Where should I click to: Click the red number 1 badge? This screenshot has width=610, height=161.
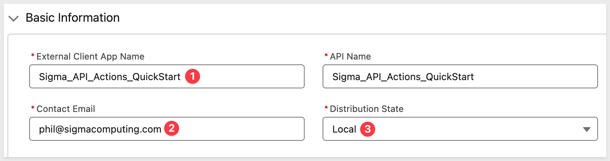[x=193, y=76]
